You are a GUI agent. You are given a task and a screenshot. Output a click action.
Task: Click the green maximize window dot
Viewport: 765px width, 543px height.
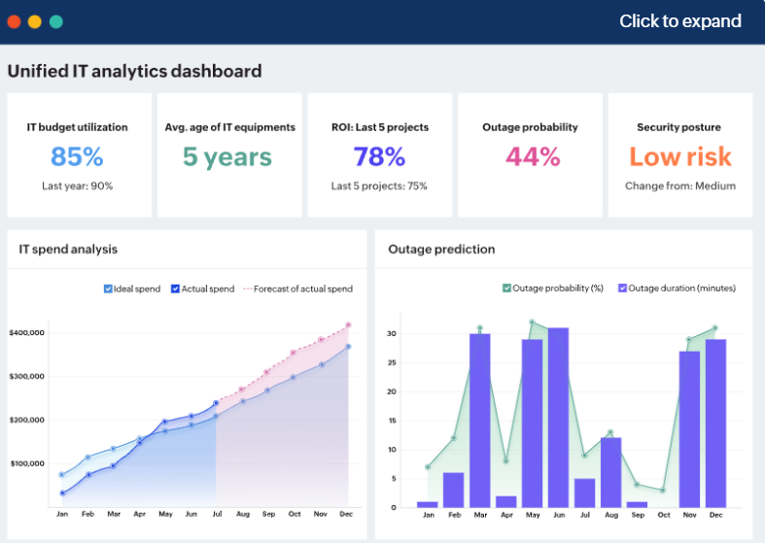pos(56,21)
